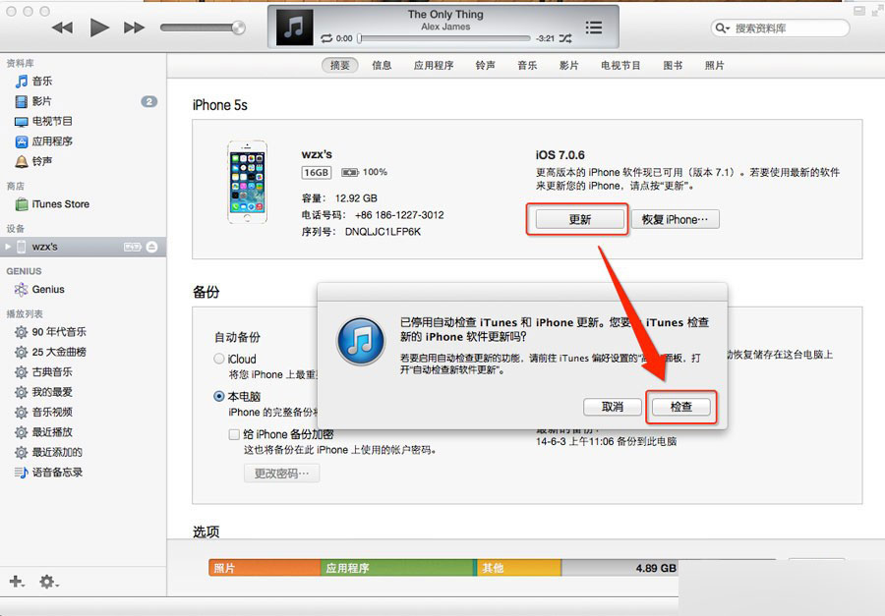
Task: Adjust the volume slider knob
Action: [239, 28]
